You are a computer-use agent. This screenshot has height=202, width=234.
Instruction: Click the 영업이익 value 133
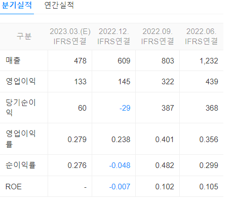point(81,82)
